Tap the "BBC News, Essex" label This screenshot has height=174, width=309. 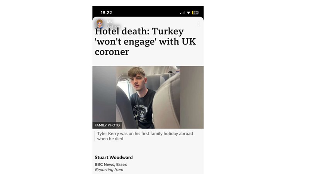110,164
